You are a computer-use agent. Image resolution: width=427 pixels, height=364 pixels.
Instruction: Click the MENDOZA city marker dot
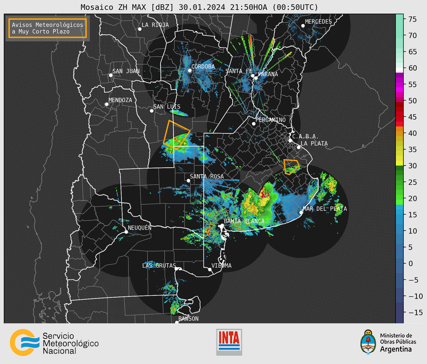[x=107, y=104]
